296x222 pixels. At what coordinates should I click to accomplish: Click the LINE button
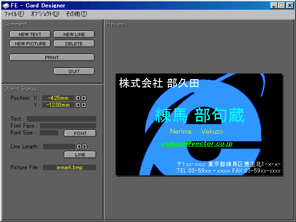[80, 154]
